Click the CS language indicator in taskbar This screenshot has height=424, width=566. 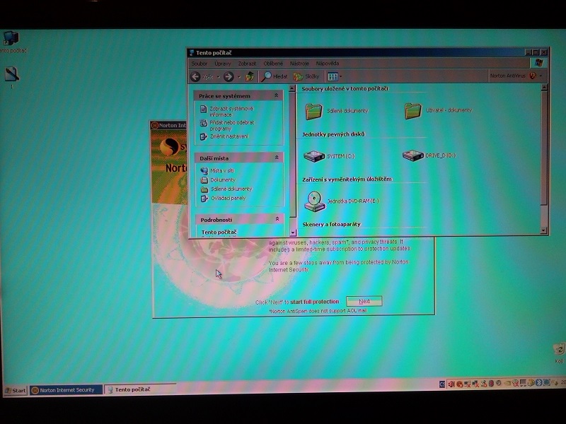click(443, 384)
